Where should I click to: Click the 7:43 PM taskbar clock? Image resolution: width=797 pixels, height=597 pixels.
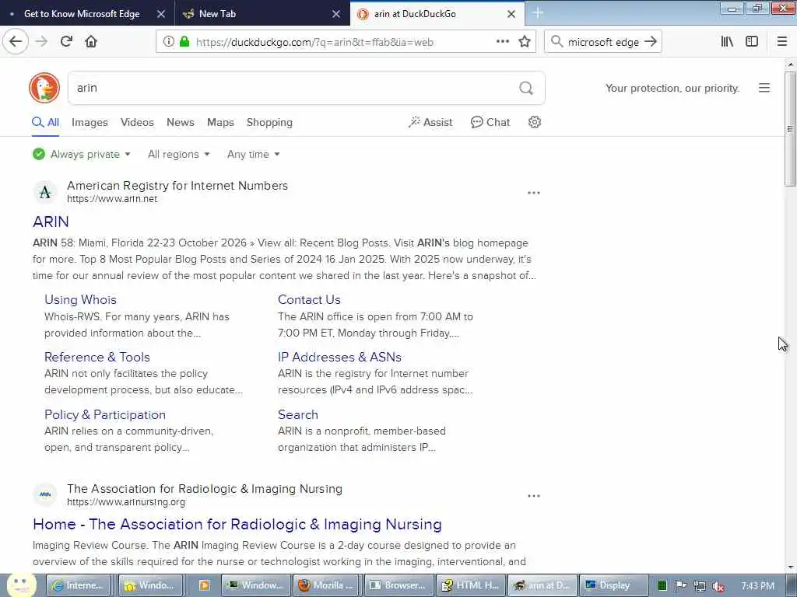[758, 586]
